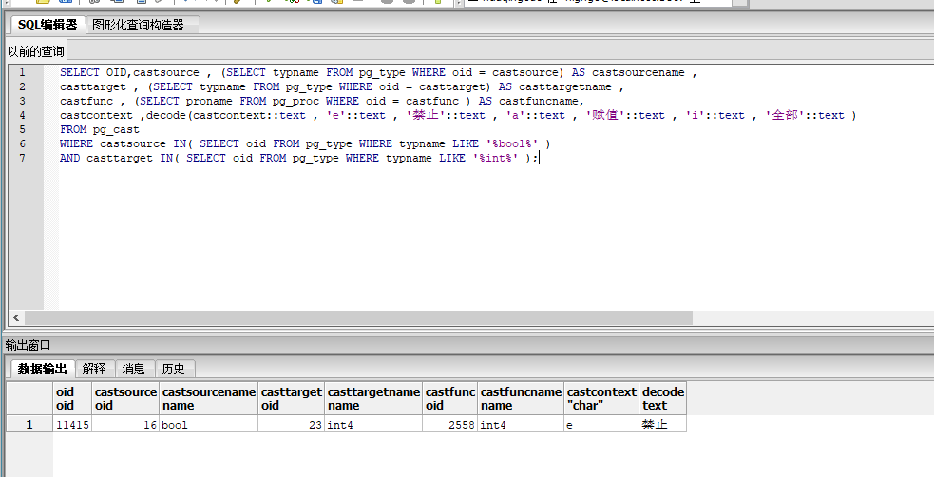The image size is (934, 477).
Task: Expand the 以前的查询 combo box
Action: pyautogui.click(x=501, y=50)
